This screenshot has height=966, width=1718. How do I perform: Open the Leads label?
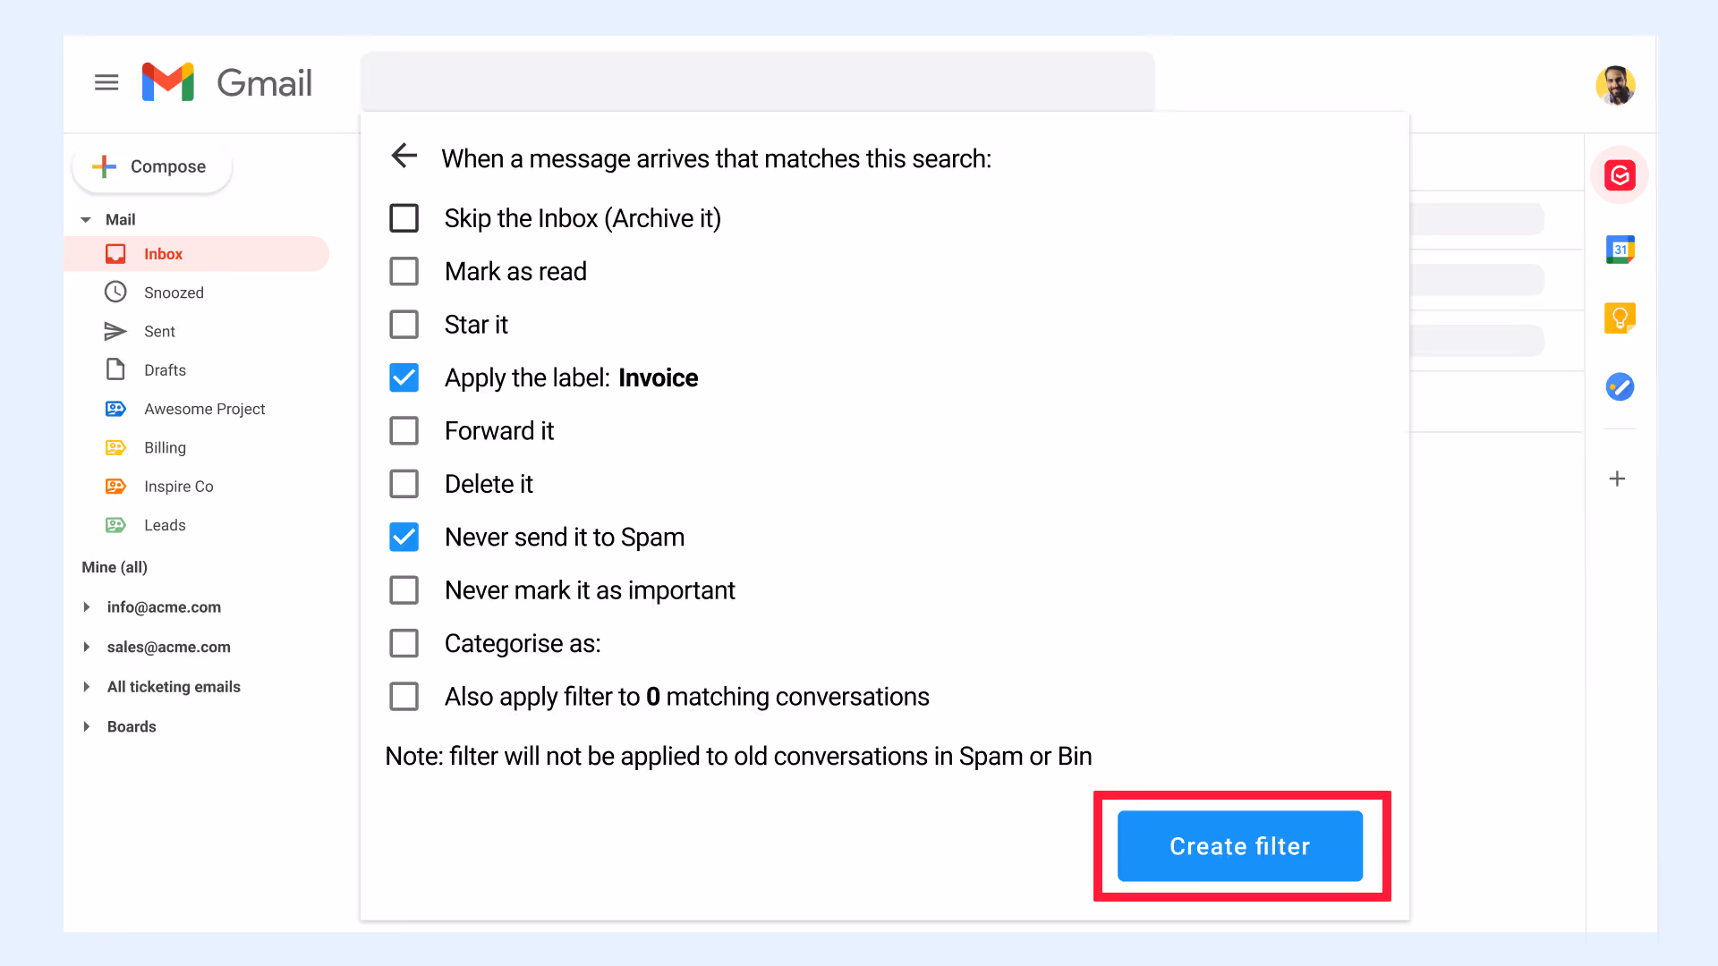pos(165,525)
